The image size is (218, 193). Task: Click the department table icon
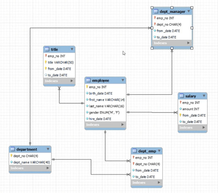click(x=13, y=149)
